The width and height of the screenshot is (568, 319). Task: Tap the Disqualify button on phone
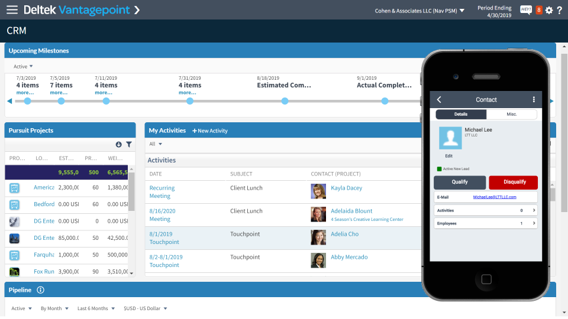point(514,183)
